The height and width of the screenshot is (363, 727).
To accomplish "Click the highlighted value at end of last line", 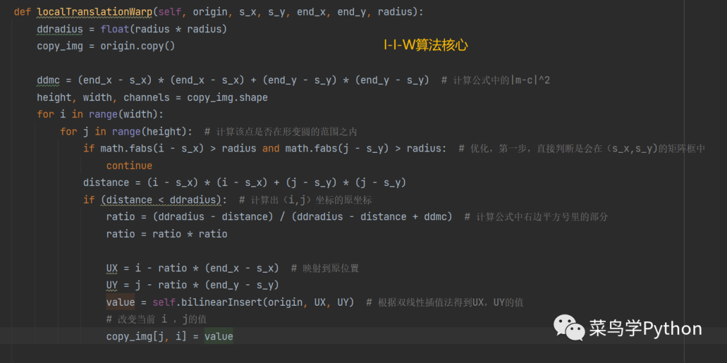I will click(219, 336).
